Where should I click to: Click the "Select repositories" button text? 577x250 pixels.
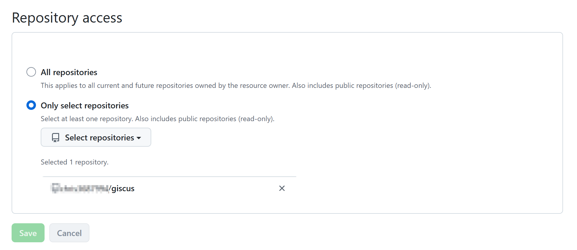click(100, 137)
